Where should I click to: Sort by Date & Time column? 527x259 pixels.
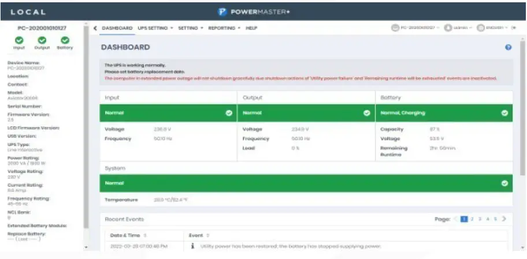128,235
